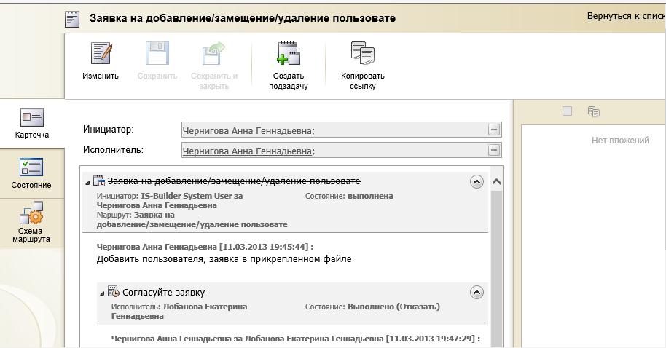The image size is (666, 348).
Task: Collapse the Согласуйте заявку tree triangle
Action: click(102, 293)
